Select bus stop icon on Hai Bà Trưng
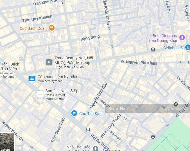The image size is (190, 151). click(x=88, y=129)
